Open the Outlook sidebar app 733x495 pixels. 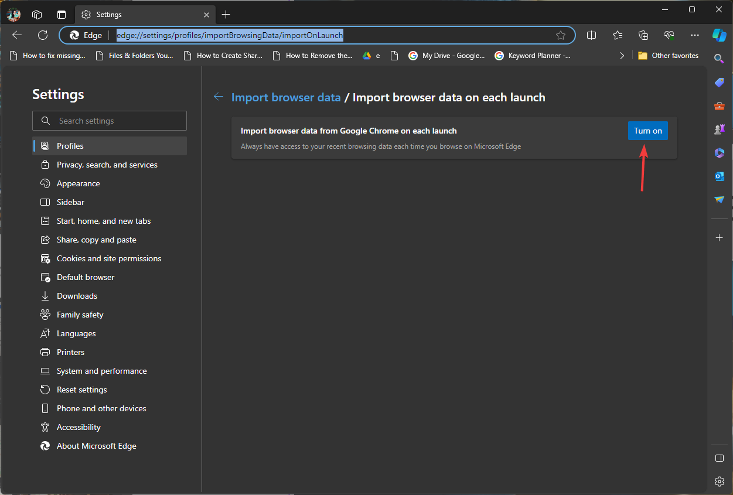pyautogui.click(x=720, y=176)
